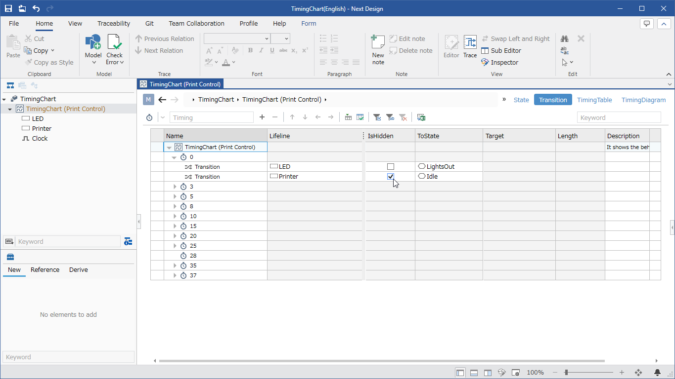Open the font name dropdown
The image size is (675, 379).
click(267, 38)
